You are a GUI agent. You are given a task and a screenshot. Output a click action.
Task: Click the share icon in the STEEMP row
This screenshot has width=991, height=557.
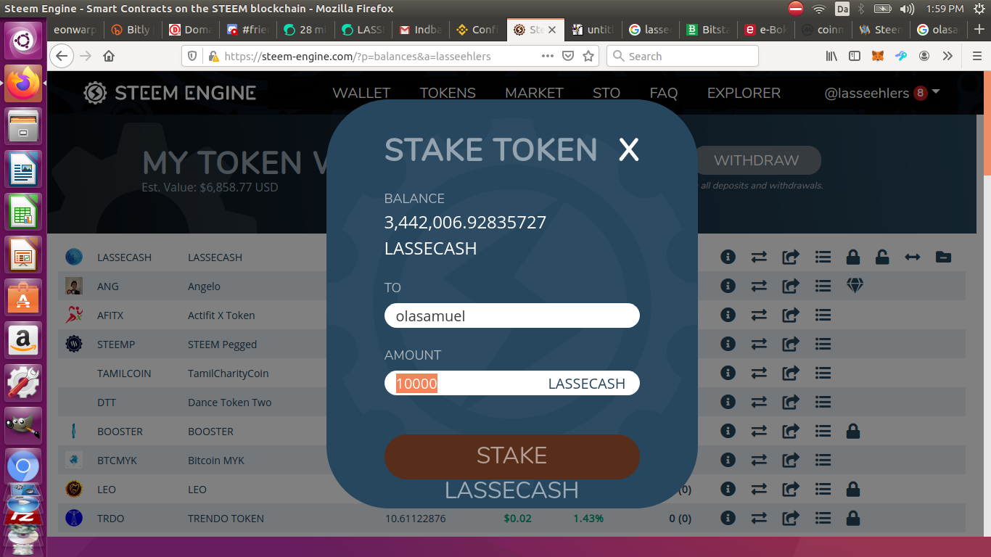(791, 344)
